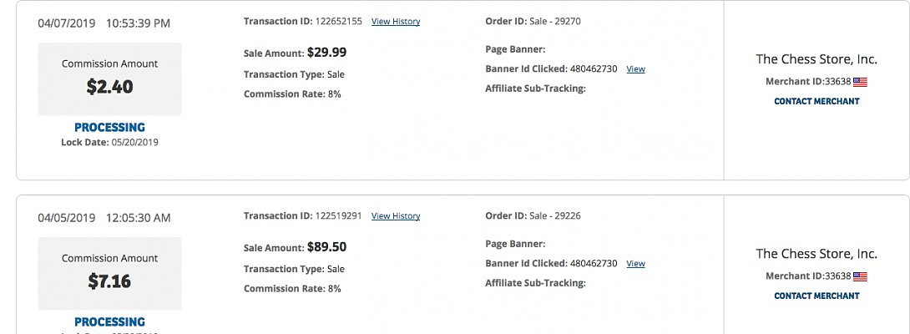Click Processing status under $2.40 commission
Viewport: 910px width, 334px height.
pyautogui.click(x=109, y=128)
